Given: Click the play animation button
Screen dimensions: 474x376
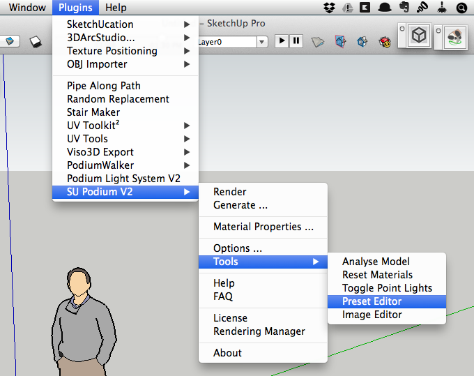Looking at the screenshot, I should [282, 41].
